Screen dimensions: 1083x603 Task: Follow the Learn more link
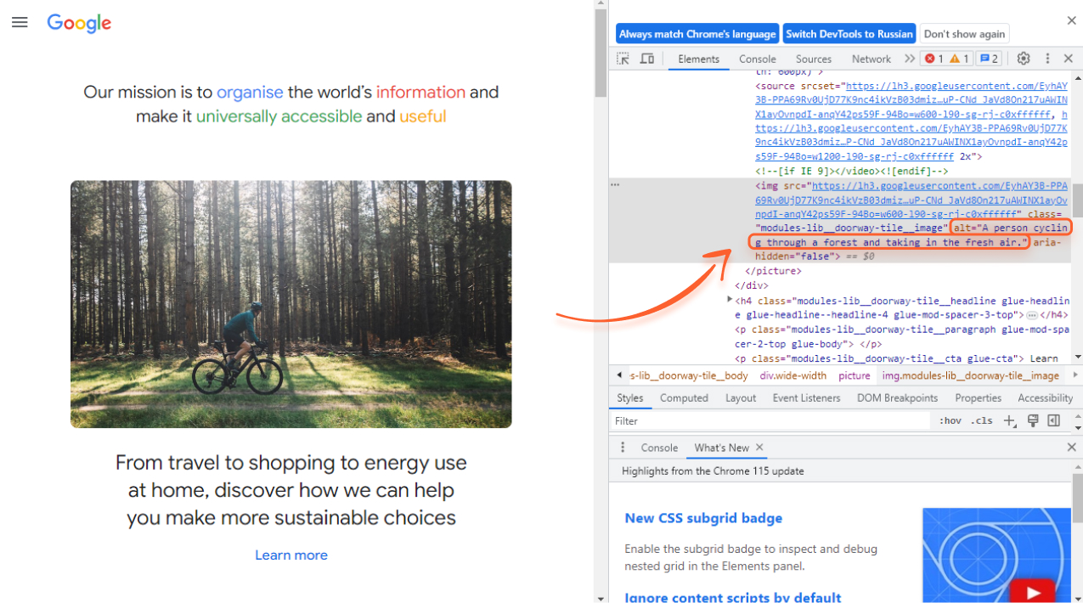[291, 555]
